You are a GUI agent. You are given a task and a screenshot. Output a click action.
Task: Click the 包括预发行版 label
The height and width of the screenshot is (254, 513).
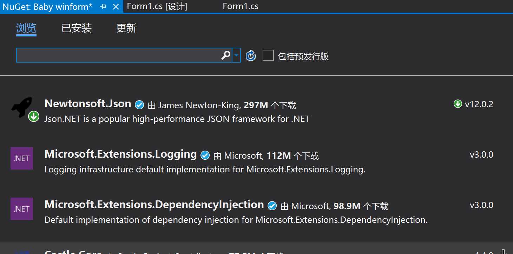coord(303,56)
